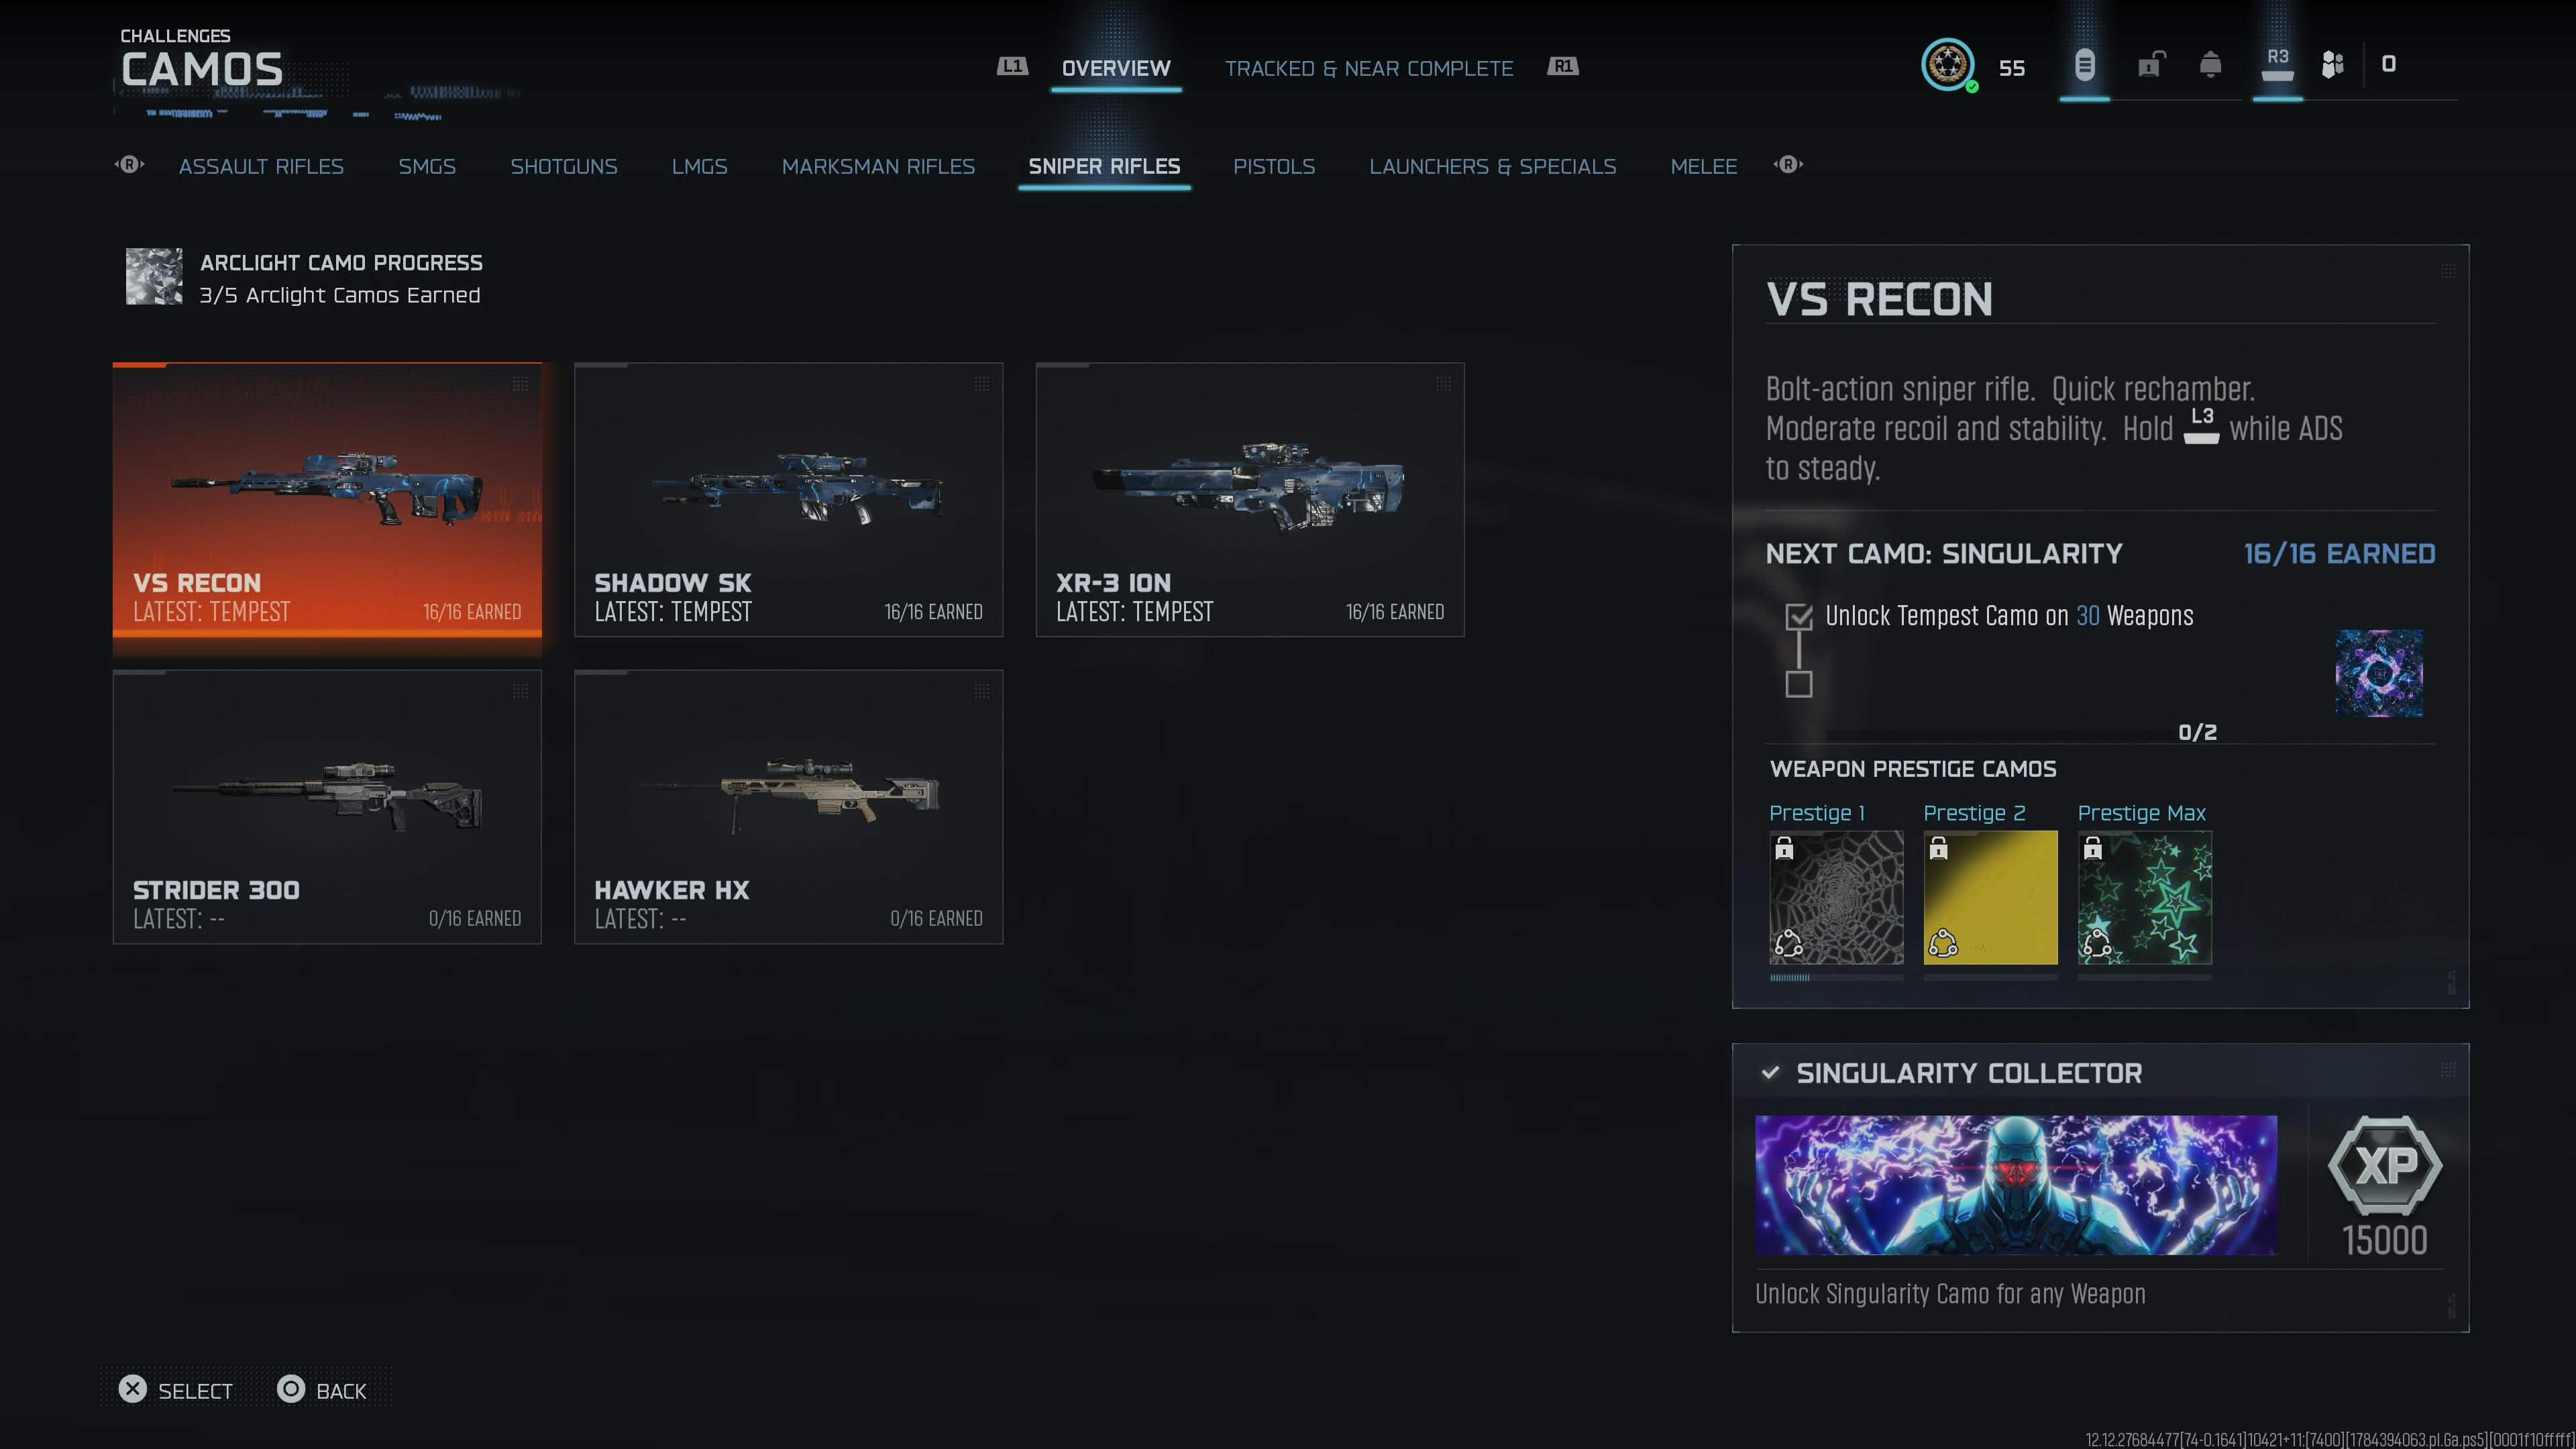This screenshot has height=1449, width=2576.
Task: Click the menu list icon in top bar
Action: tap(2084, 65)
